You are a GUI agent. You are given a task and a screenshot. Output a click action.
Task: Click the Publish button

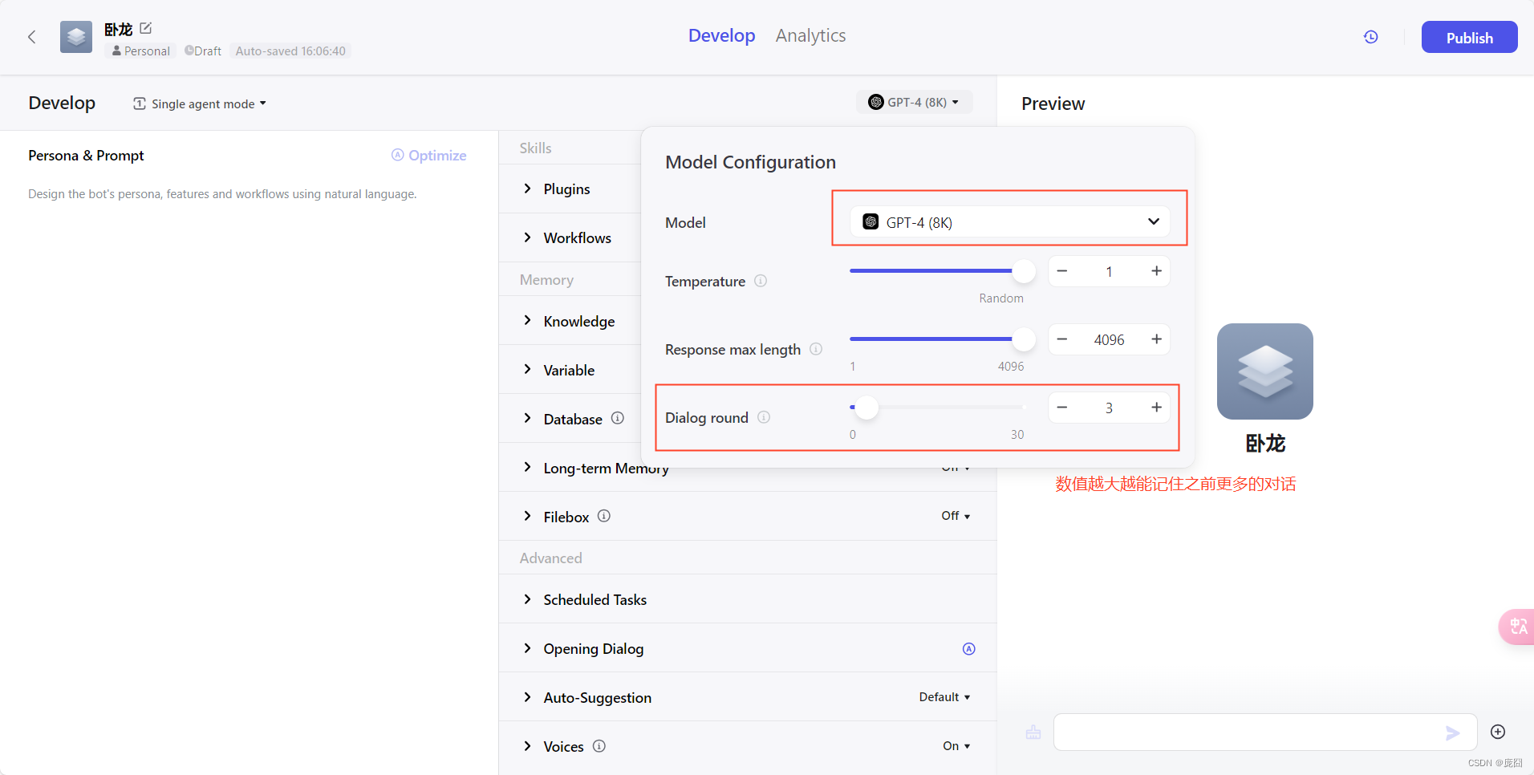pos(1469,37)
